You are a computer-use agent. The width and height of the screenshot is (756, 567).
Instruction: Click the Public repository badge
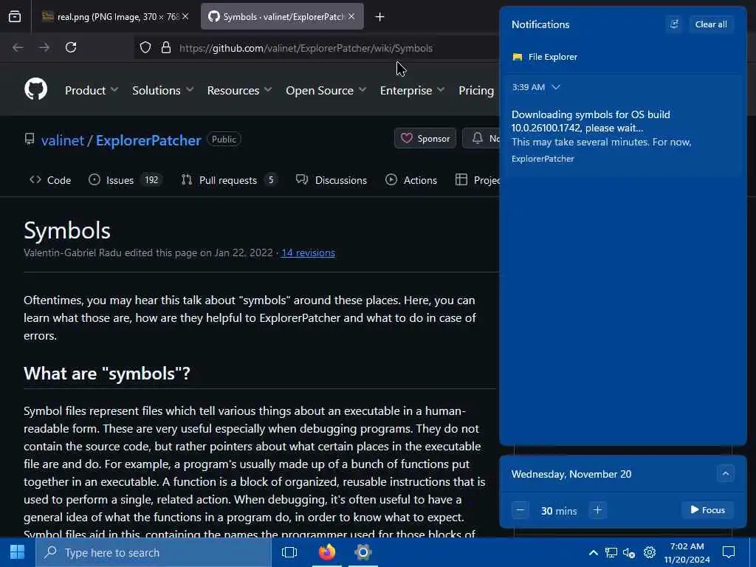[x=224, y=140]
